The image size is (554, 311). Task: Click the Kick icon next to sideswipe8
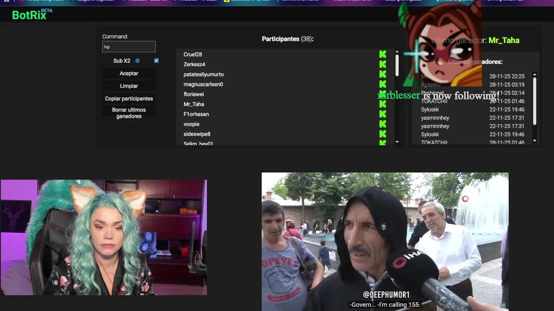click(383, 134)
